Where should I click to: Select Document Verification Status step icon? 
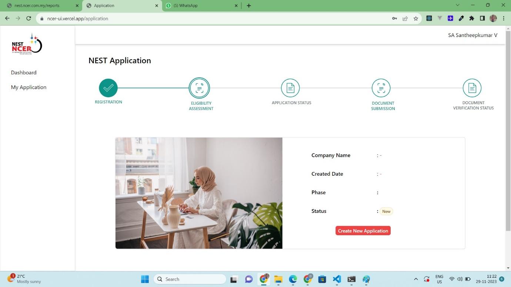click(x=472, y=88)
